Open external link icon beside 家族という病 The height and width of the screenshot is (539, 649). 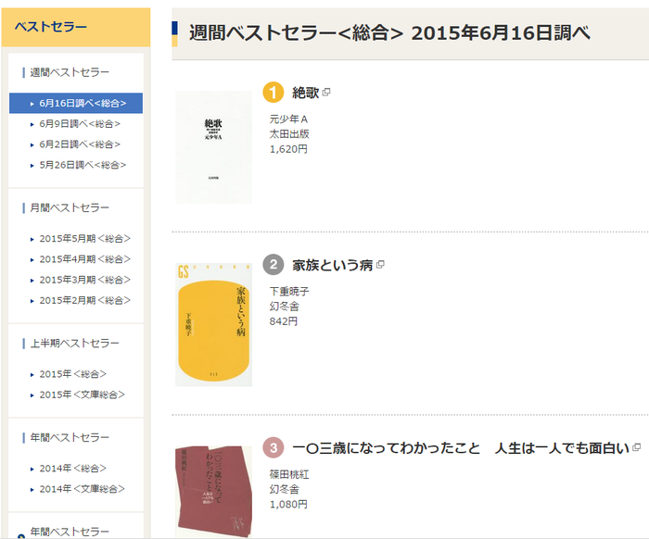tap(380, 265)
